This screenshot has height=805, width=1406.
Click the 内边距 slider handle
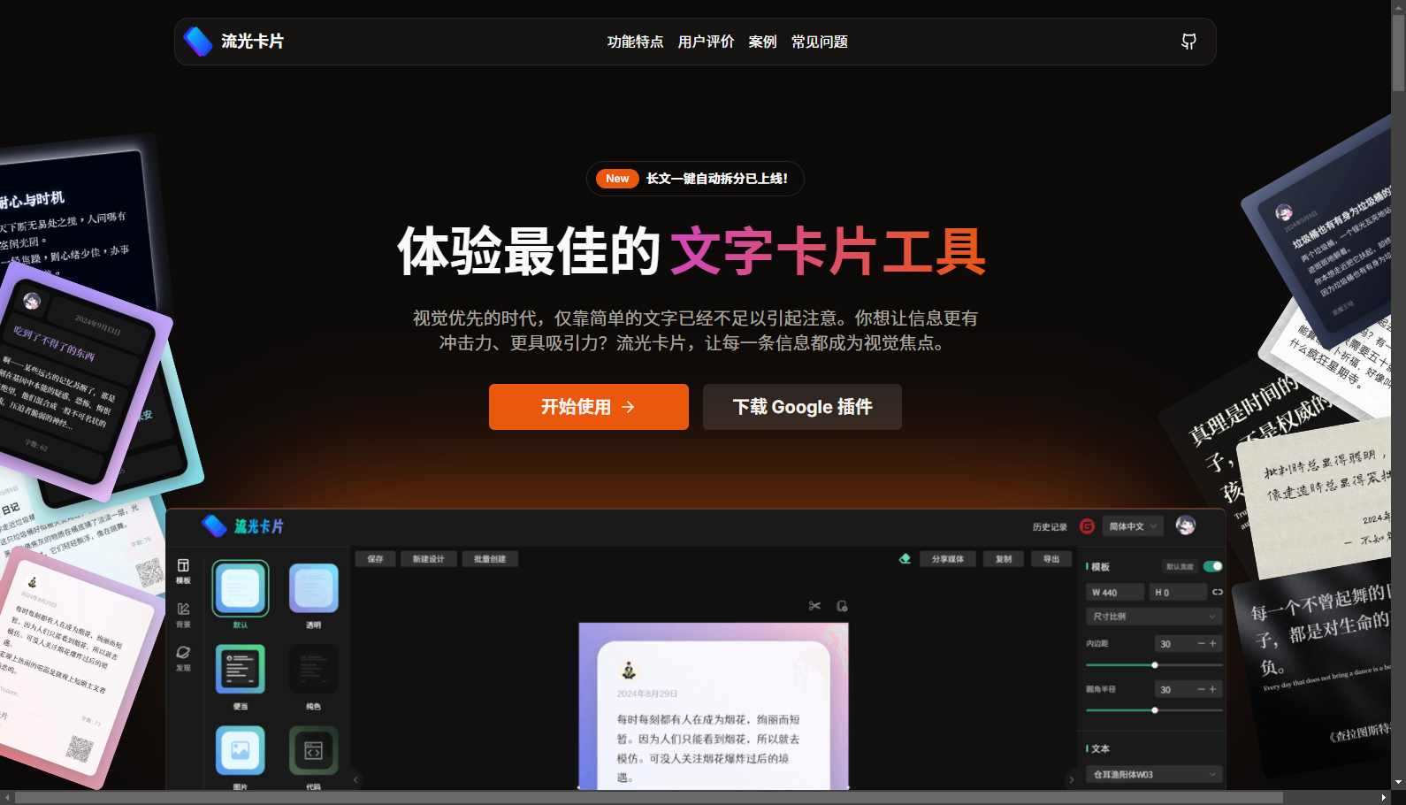(1155, 664)
